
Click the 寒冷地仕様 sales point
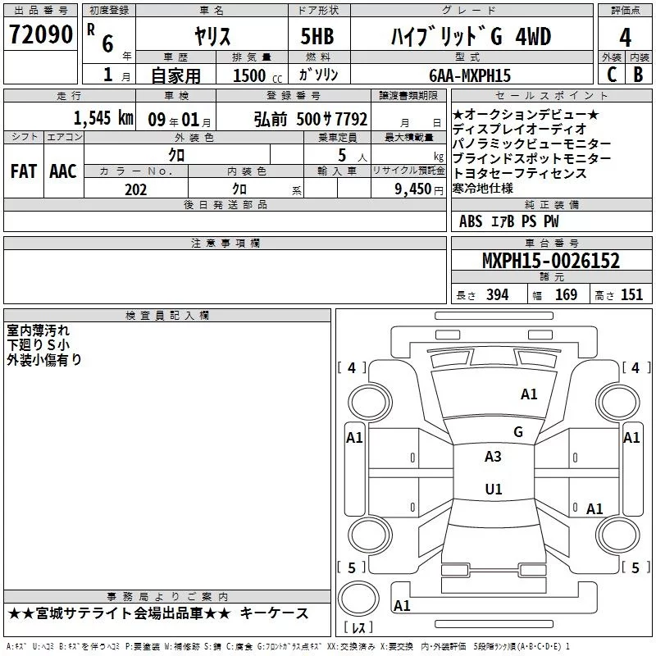click(x=483, y=188)
